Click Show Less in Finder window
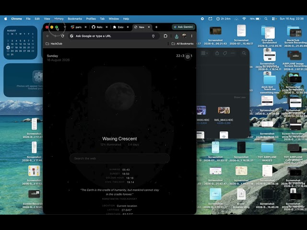The height and width of the screenshot is (230, 307). pyautogui.click(x=240, y=97)
